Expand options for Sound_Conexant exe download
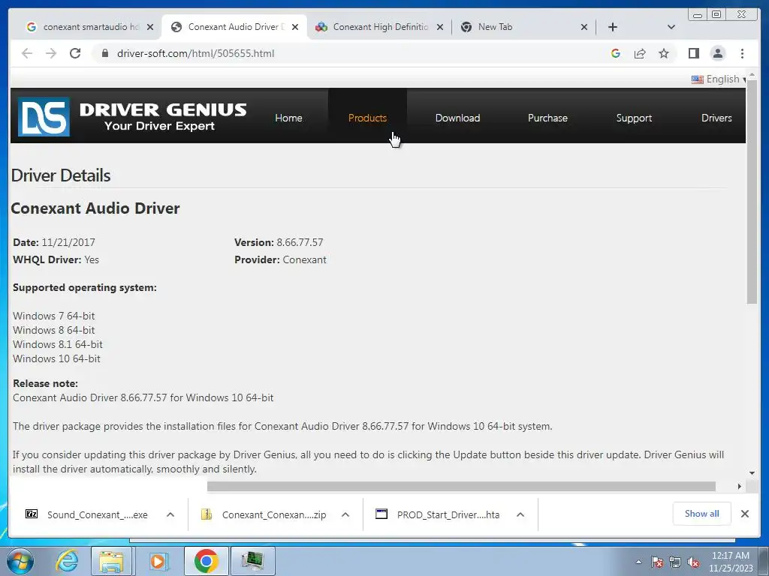769x576 pixels. (x=170, y=514)
